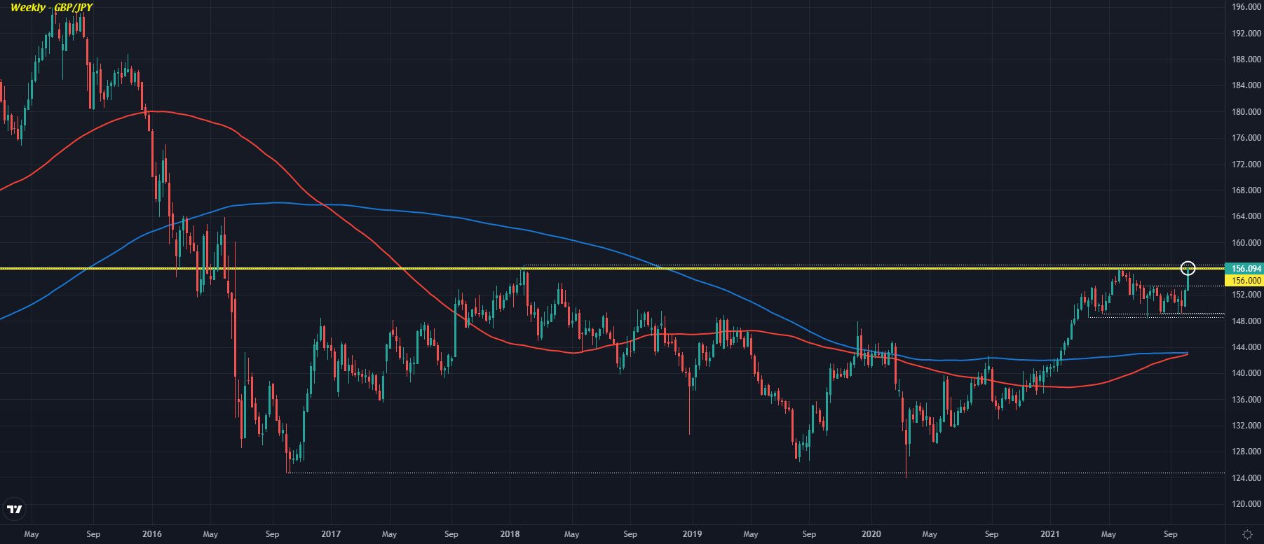
Task: Click the 2021 label on the time axis
Action: point(1050,534)
